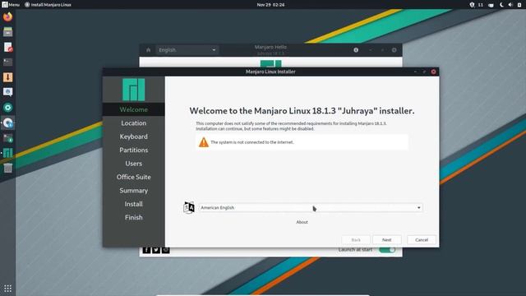Viewport: 526px width, 296px height.
Task: Open the teal gear settings app in dock
Action: click(x=7, y=108)
